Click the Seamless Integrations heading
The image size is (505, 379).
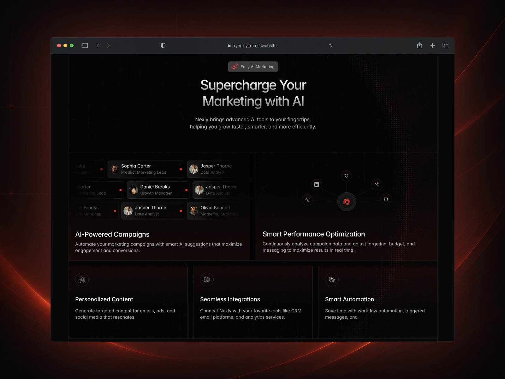230,299
